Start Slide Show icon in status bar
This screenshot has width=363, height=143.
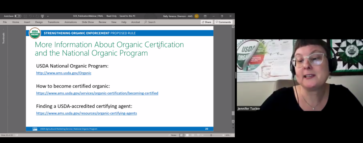click(x=198, y=135)
